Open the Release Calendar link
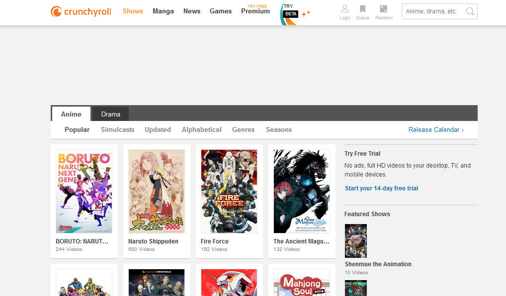Viewport: 506px width, 296px height. pos(434,129)
